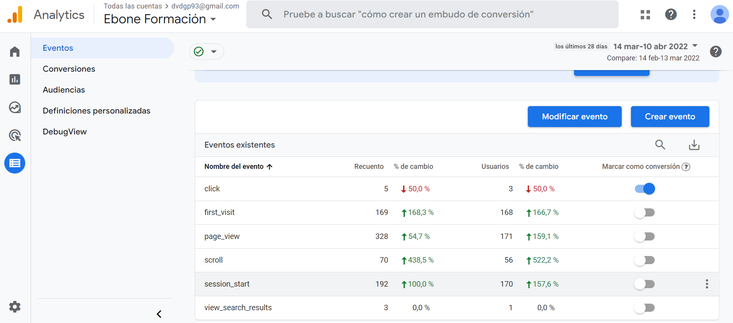
Task: Open Advertising cursor icon in sidebar
Action: coord(15,136)
